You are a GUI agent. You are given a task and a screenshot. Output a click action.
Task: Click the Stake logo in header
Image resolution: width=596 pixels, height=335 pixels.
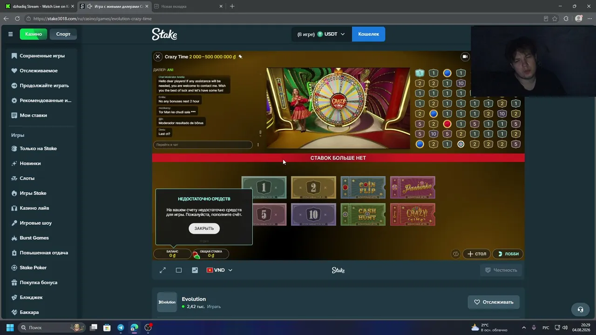click(164, 34)
